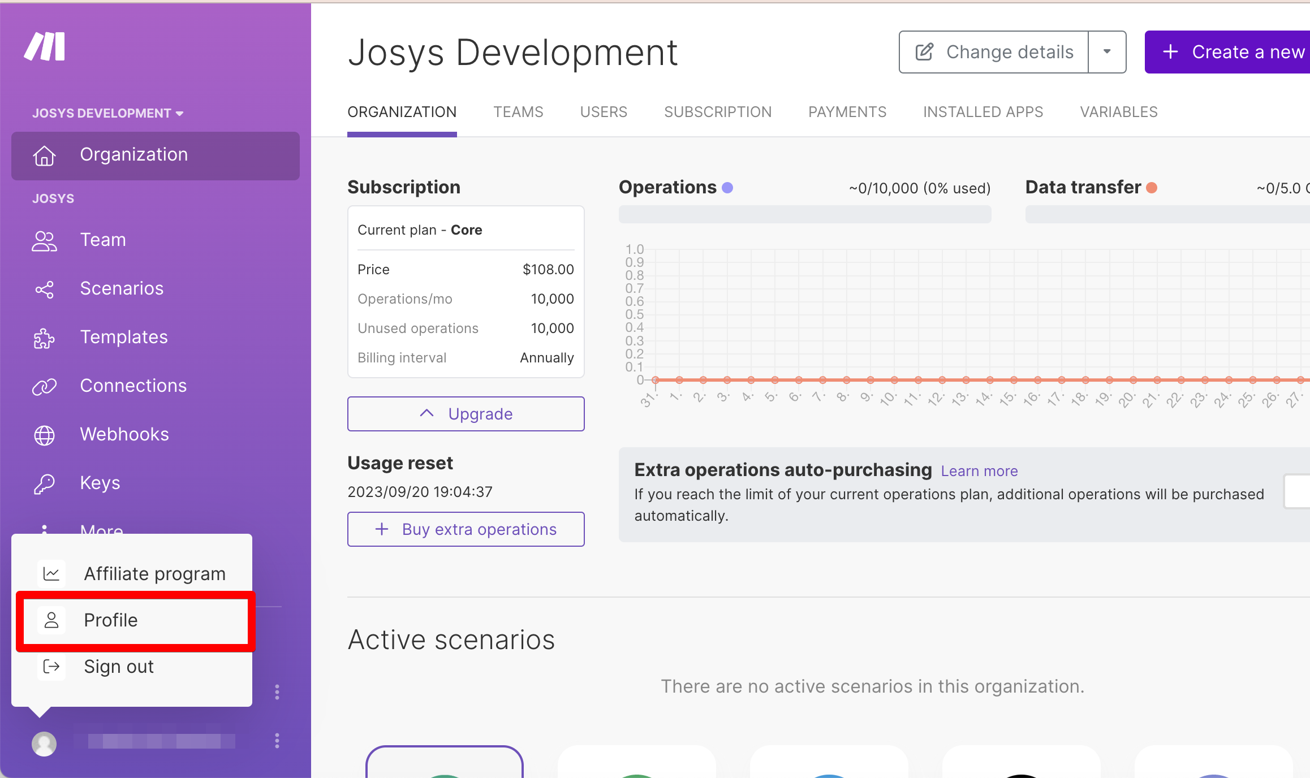Open Templates via its puzzle icon
The image size is (1310, 778).
44,338
